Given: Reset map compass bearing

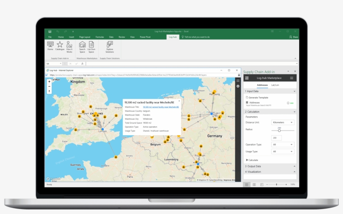Looking at the screenshot, I should (x=49, y=91).
